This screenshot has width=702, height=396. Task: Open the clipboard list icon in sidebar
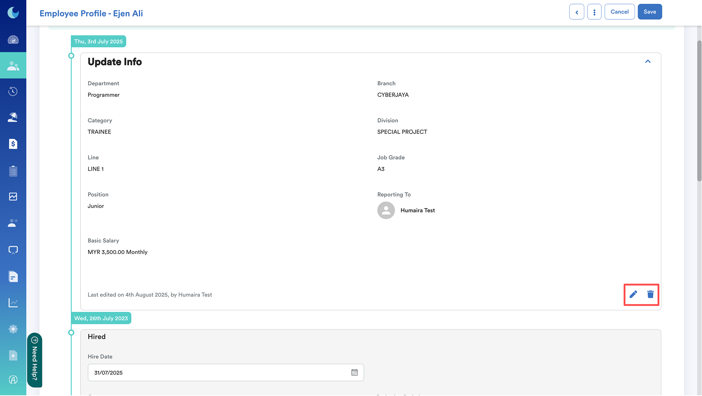[x=13, y=171]
